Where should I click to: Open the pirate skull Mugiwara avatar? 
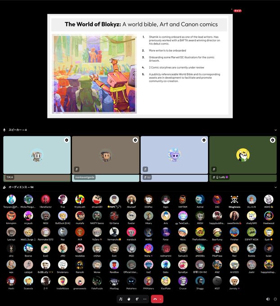tap(235, 199)
